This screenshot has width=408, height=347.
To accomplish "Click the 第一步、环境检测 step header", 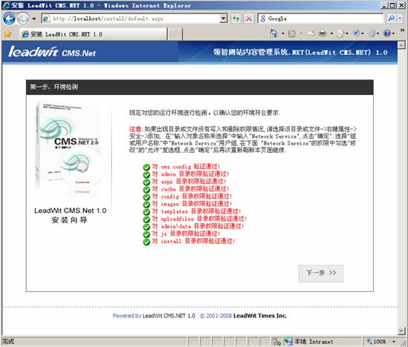I will coord(54,87).
